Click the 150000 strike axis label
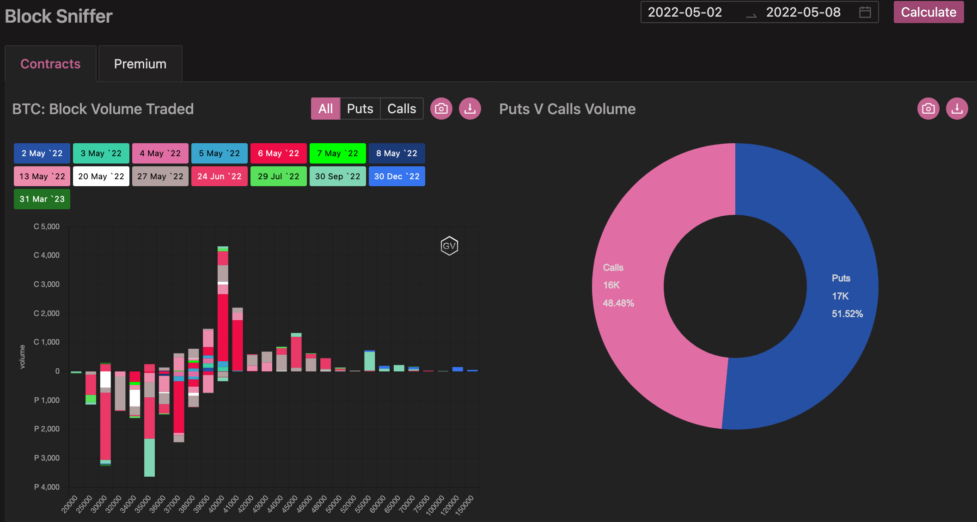 [x=465, y=505]
